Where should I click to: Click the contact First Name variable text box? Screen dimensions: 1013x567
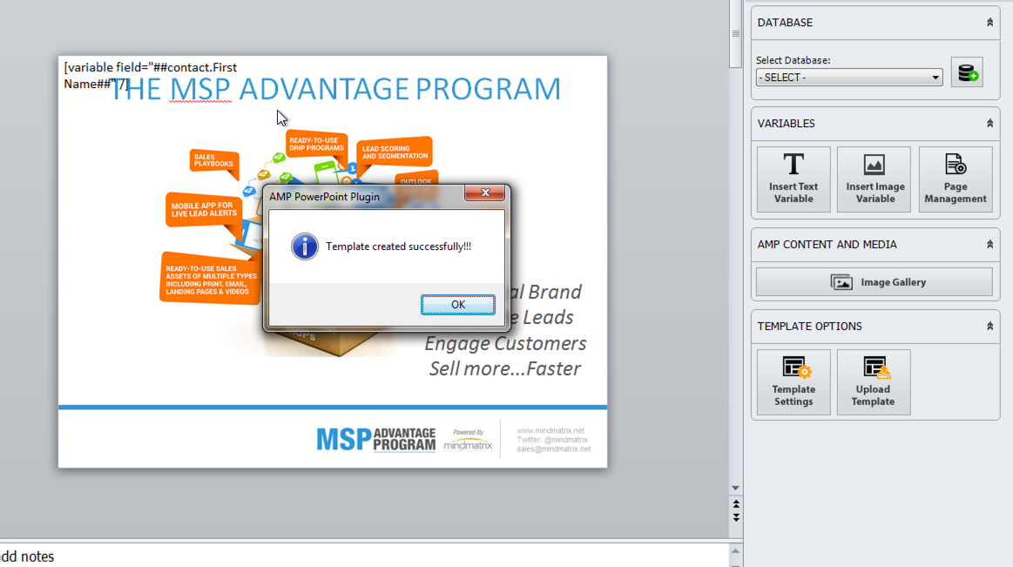[x=151, y=76]
